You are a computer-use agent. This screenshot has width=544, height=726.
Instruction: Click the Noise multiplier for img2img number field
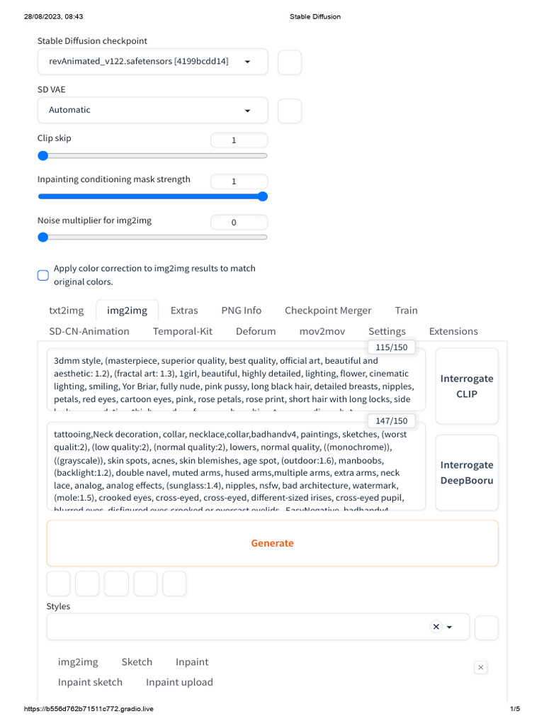pos(239,223)
